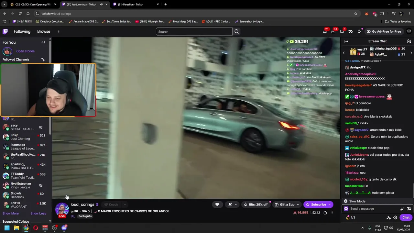Open Deadlock Crosshair bookmark

[50, 21]
